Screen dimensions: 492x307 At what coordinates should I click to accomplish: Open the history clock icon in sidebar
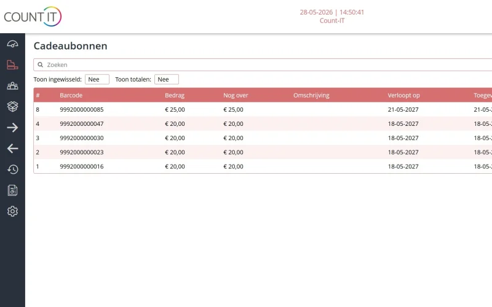coord(12,169)
